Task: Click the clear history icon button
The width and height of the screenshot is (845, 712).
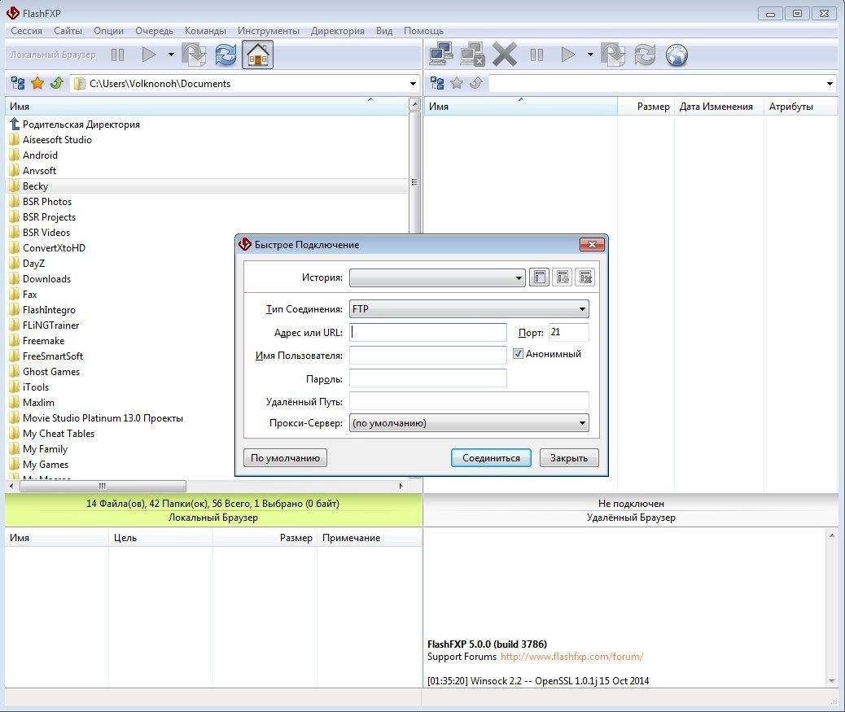Action: [x=585, y=277]
